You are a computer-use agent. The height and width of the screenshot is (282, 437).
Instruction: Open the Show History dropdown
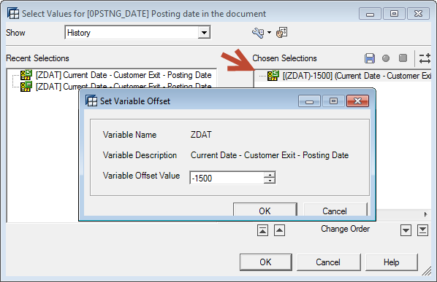coord(205,33)
